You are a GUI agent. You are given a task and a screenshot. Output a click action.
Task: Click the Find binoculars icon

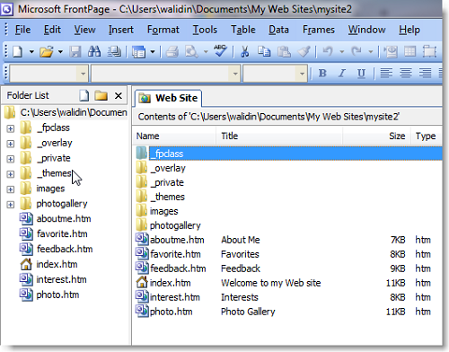pyautogui.click(x=94, y=52)
